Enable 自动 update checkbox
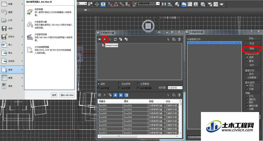This screenshot has height=141, width=263. (247, 74)
